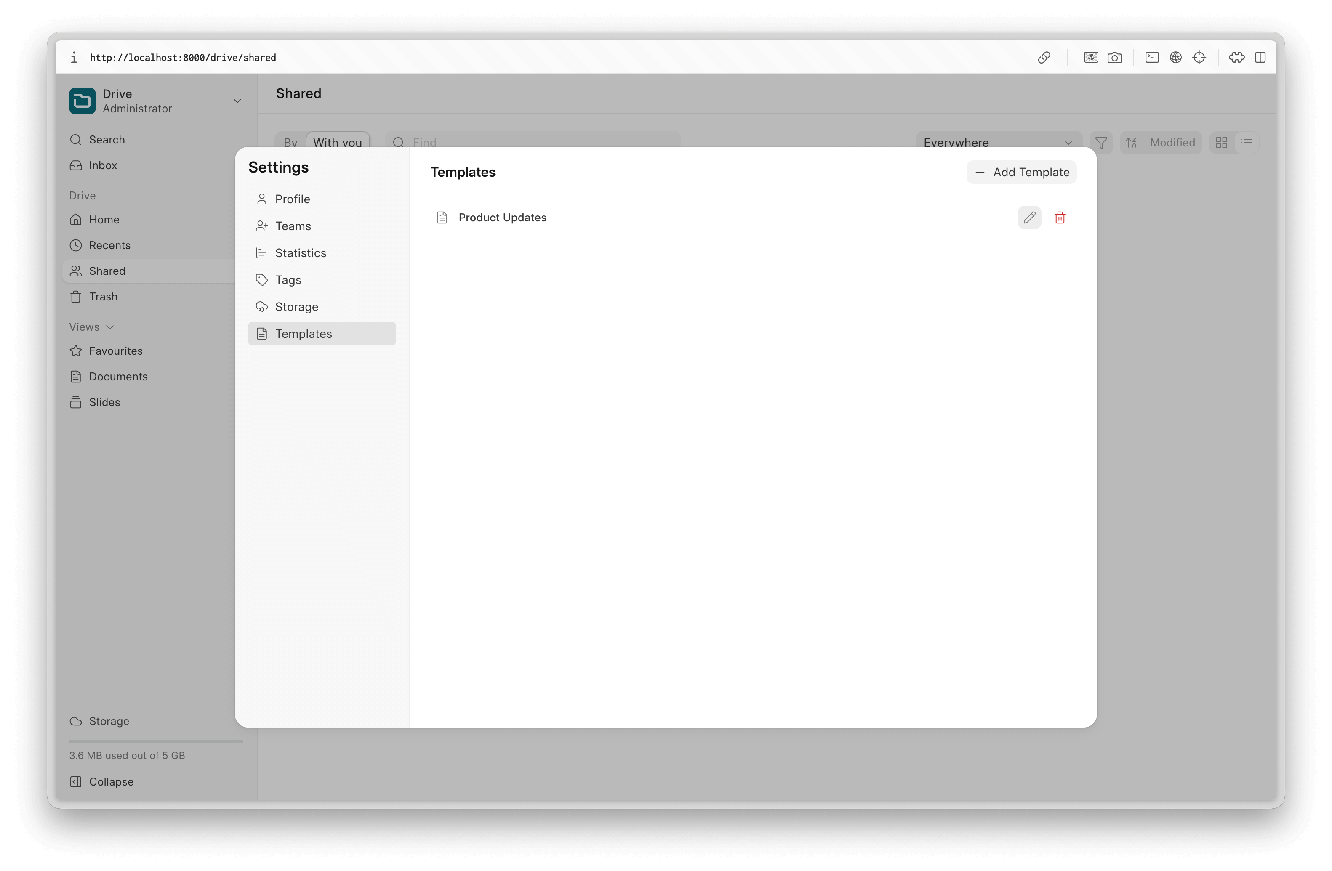
Task: Click the Drive app logo icon
Action: pyautogui.click(x=82, y=101)
